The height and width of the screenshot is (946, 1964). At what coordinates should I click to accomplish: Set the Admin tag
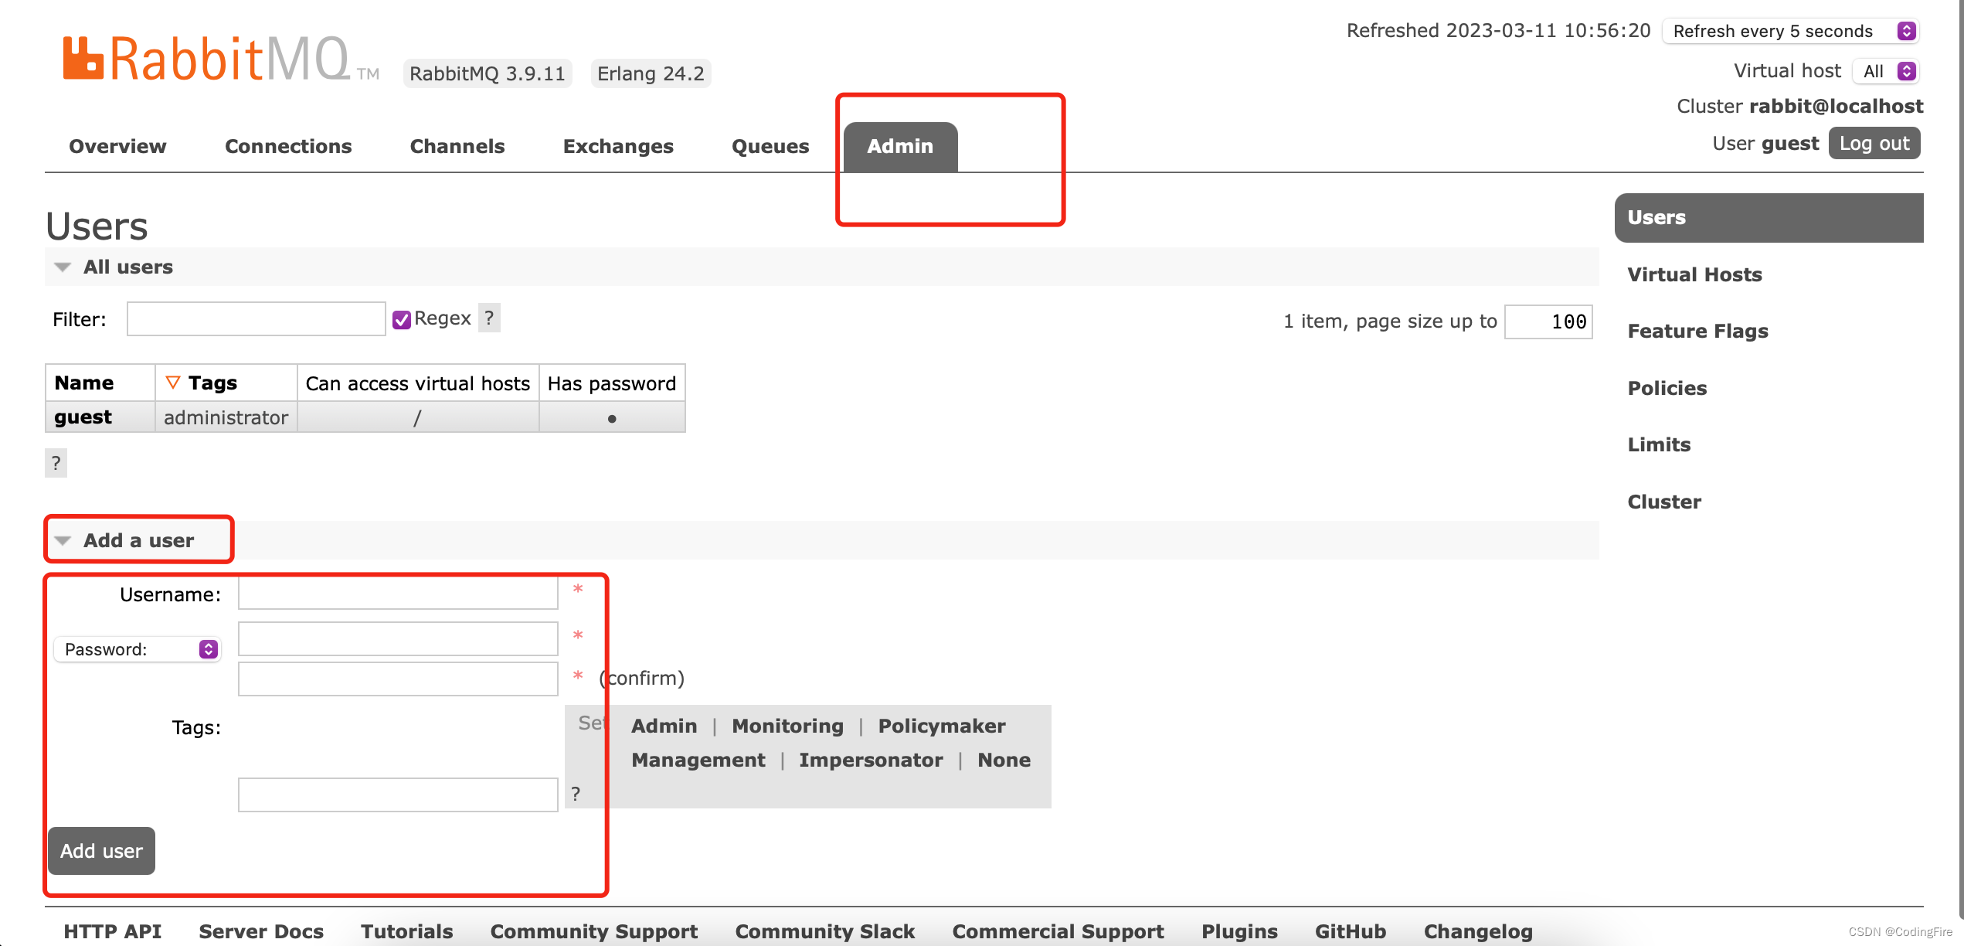pos(664,726)
